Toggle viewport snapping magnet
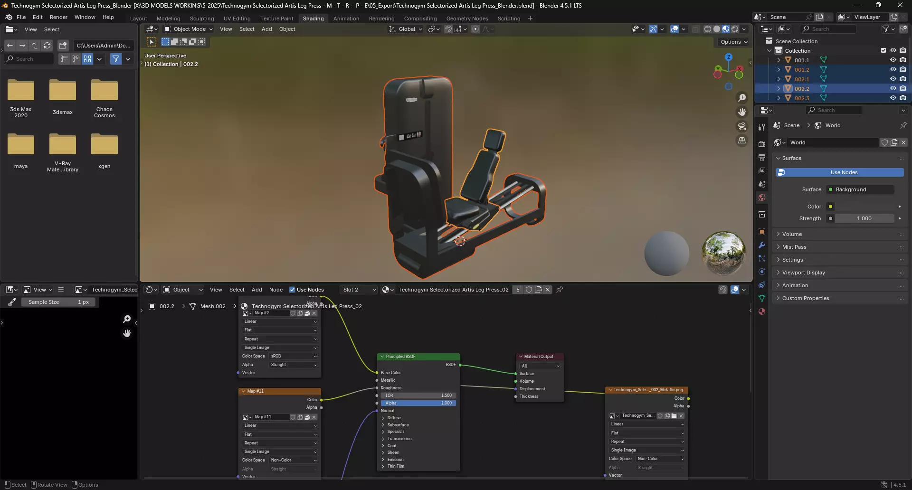The image size is (912, 490). [448, 29]
